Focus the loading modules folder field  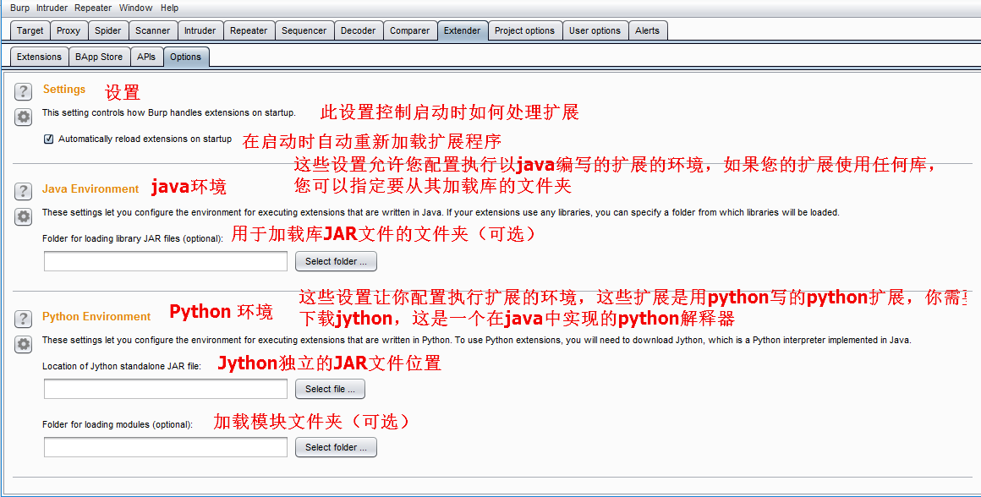click(166, 447)
